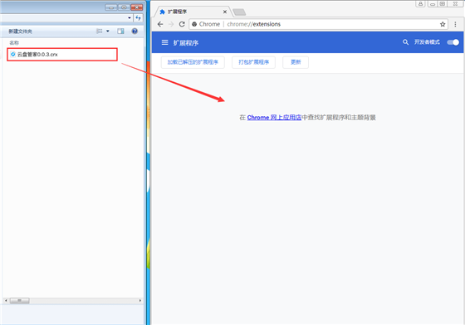
Task: Toggle Explorer preview pane icon
Action: pos(120,31)
